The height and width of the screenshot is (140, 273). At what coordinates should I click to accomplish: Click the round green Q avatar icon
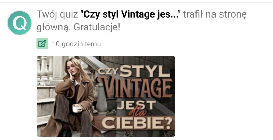(x=20, y=23)
